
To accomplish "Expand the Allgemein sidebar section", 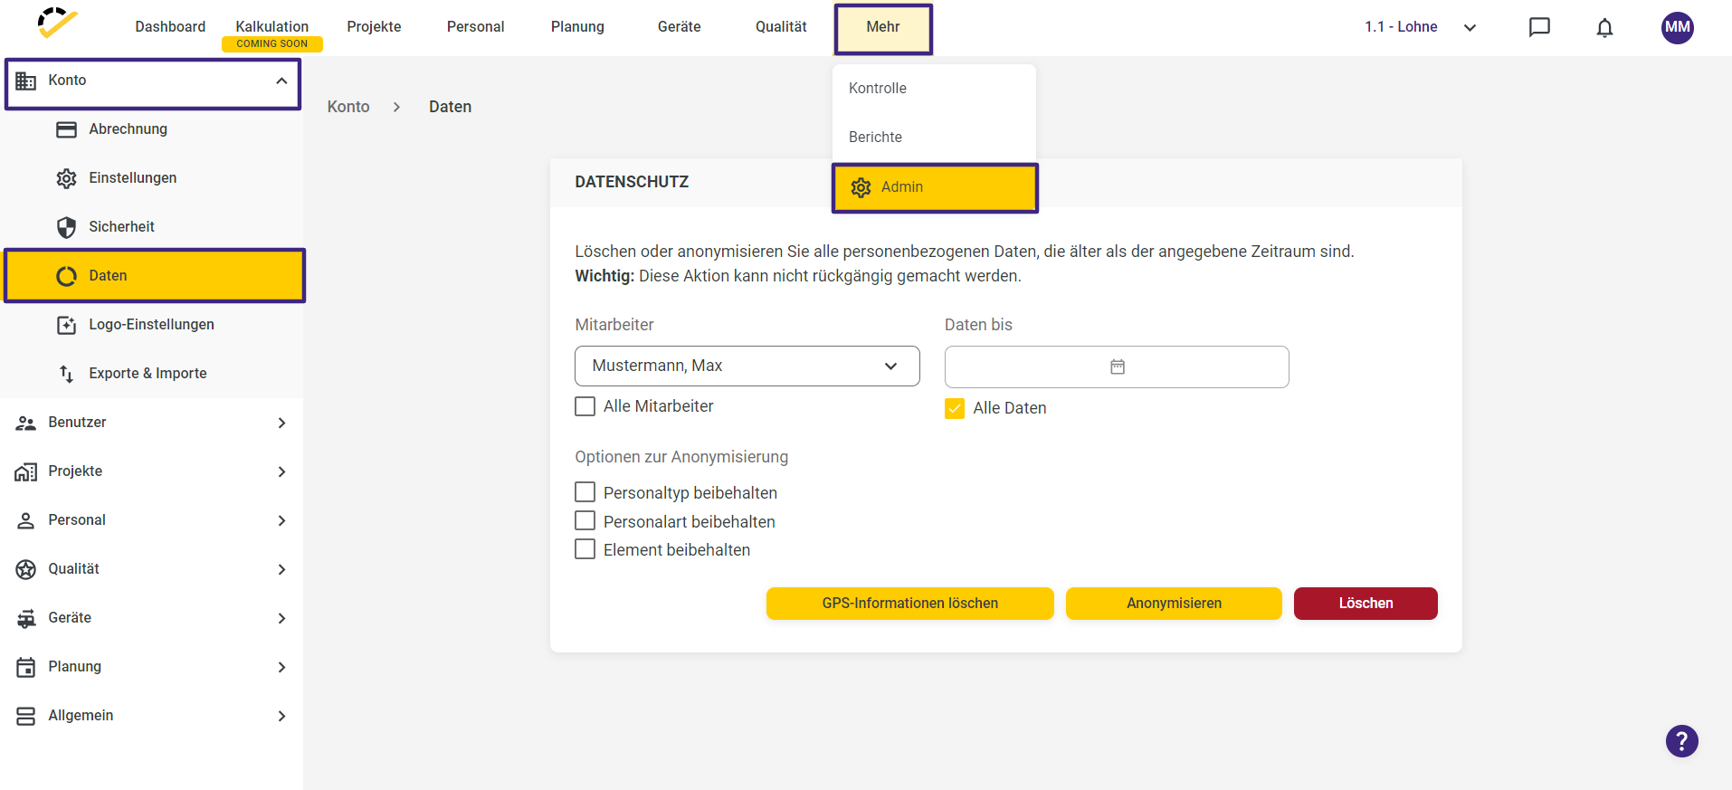I will [x=281, y=716].
